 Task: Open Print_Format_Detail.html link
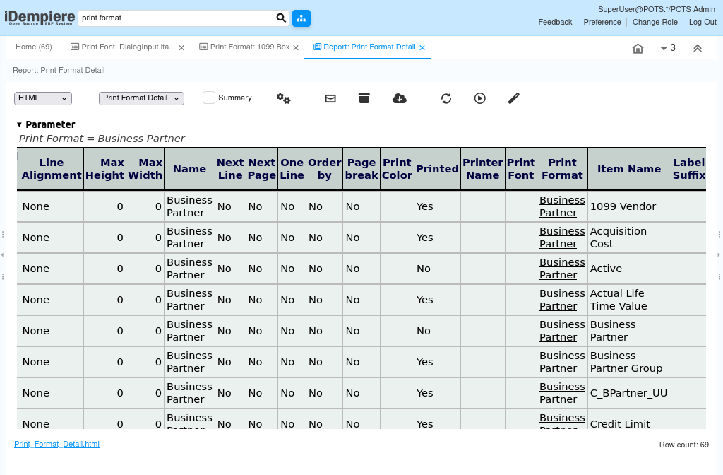point(56,444)
